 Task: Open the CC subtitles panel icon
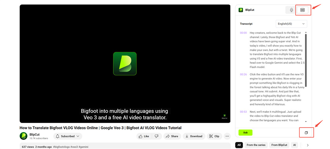(302, 10)
